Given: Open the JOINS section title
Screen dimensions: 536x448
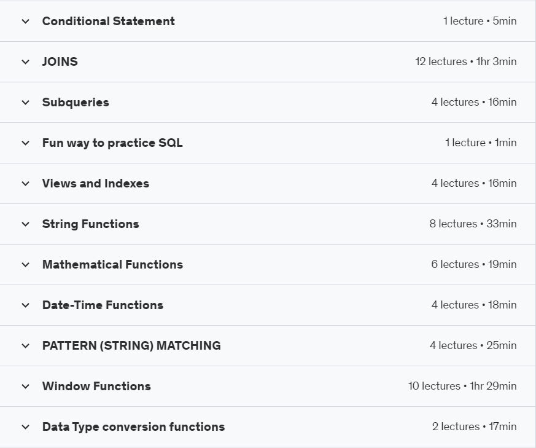Looking at the screenshot, I should 60,61.
